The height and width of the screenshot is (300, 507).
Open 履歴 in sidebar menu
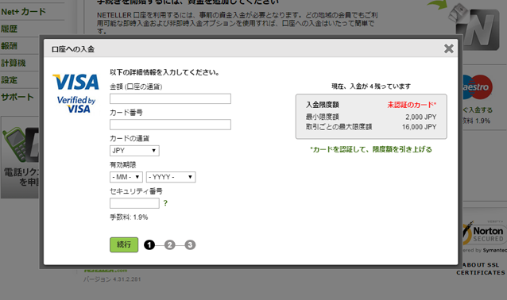tap(10, 29)
